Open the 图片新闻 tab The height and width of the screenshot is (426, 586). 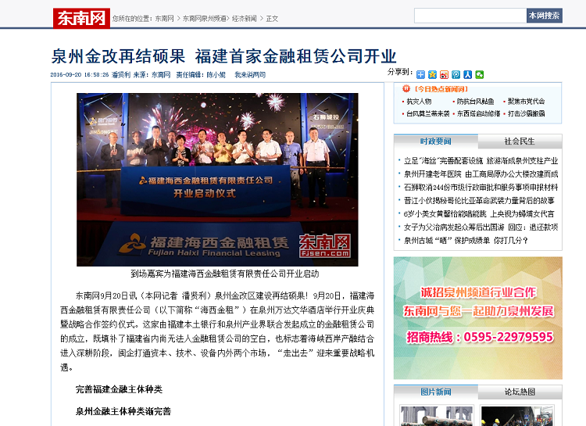[435, 392]
